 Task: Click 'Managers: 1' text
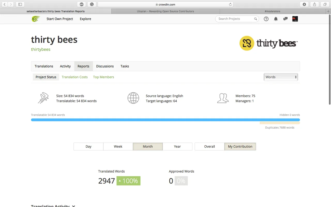(x=245, y=101)
